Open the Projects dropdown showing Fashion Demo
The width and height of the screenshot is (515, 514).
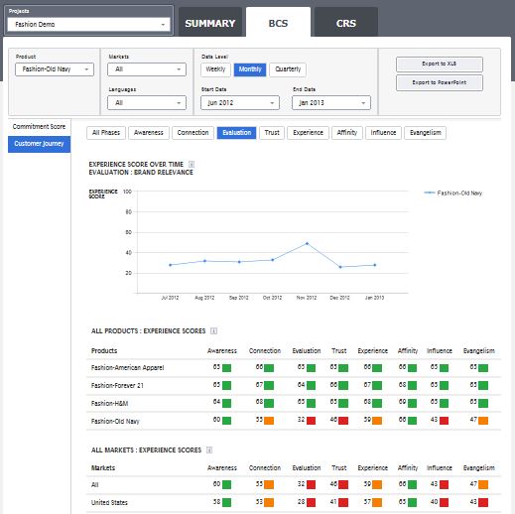click(x=88, y=25)
